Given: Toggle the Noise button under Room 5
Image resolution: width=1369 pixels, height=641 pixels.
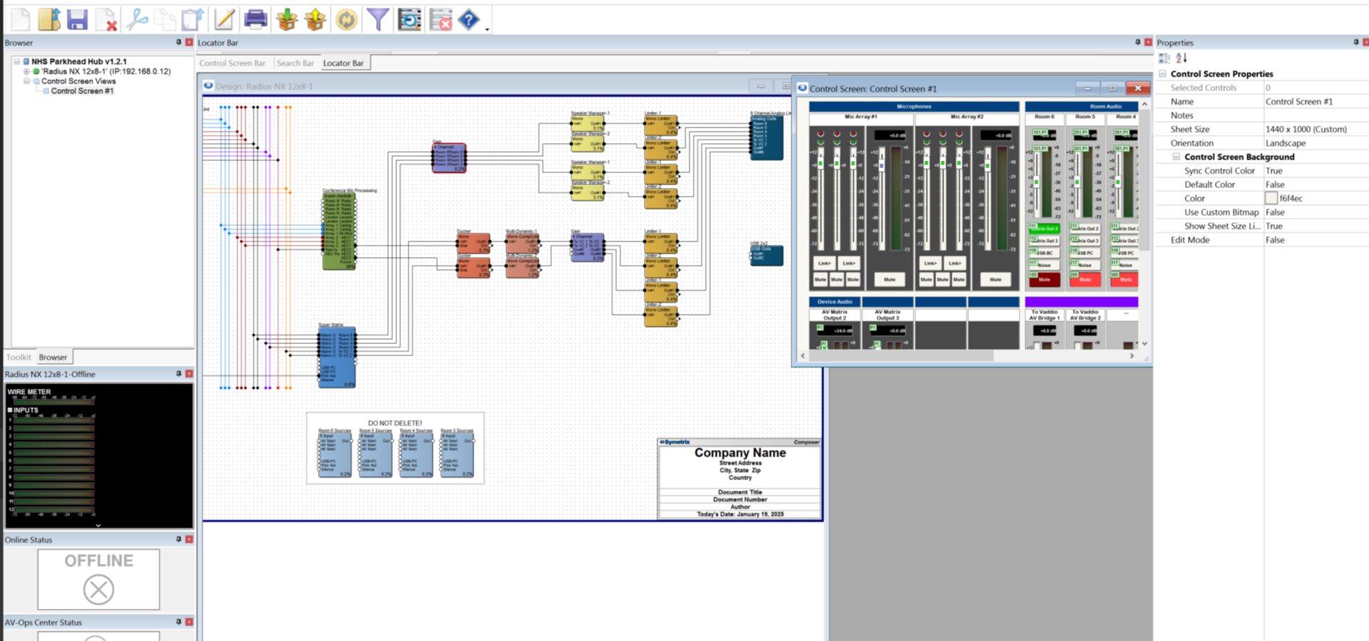Looking at the screenshot, I should point(1085,264).
